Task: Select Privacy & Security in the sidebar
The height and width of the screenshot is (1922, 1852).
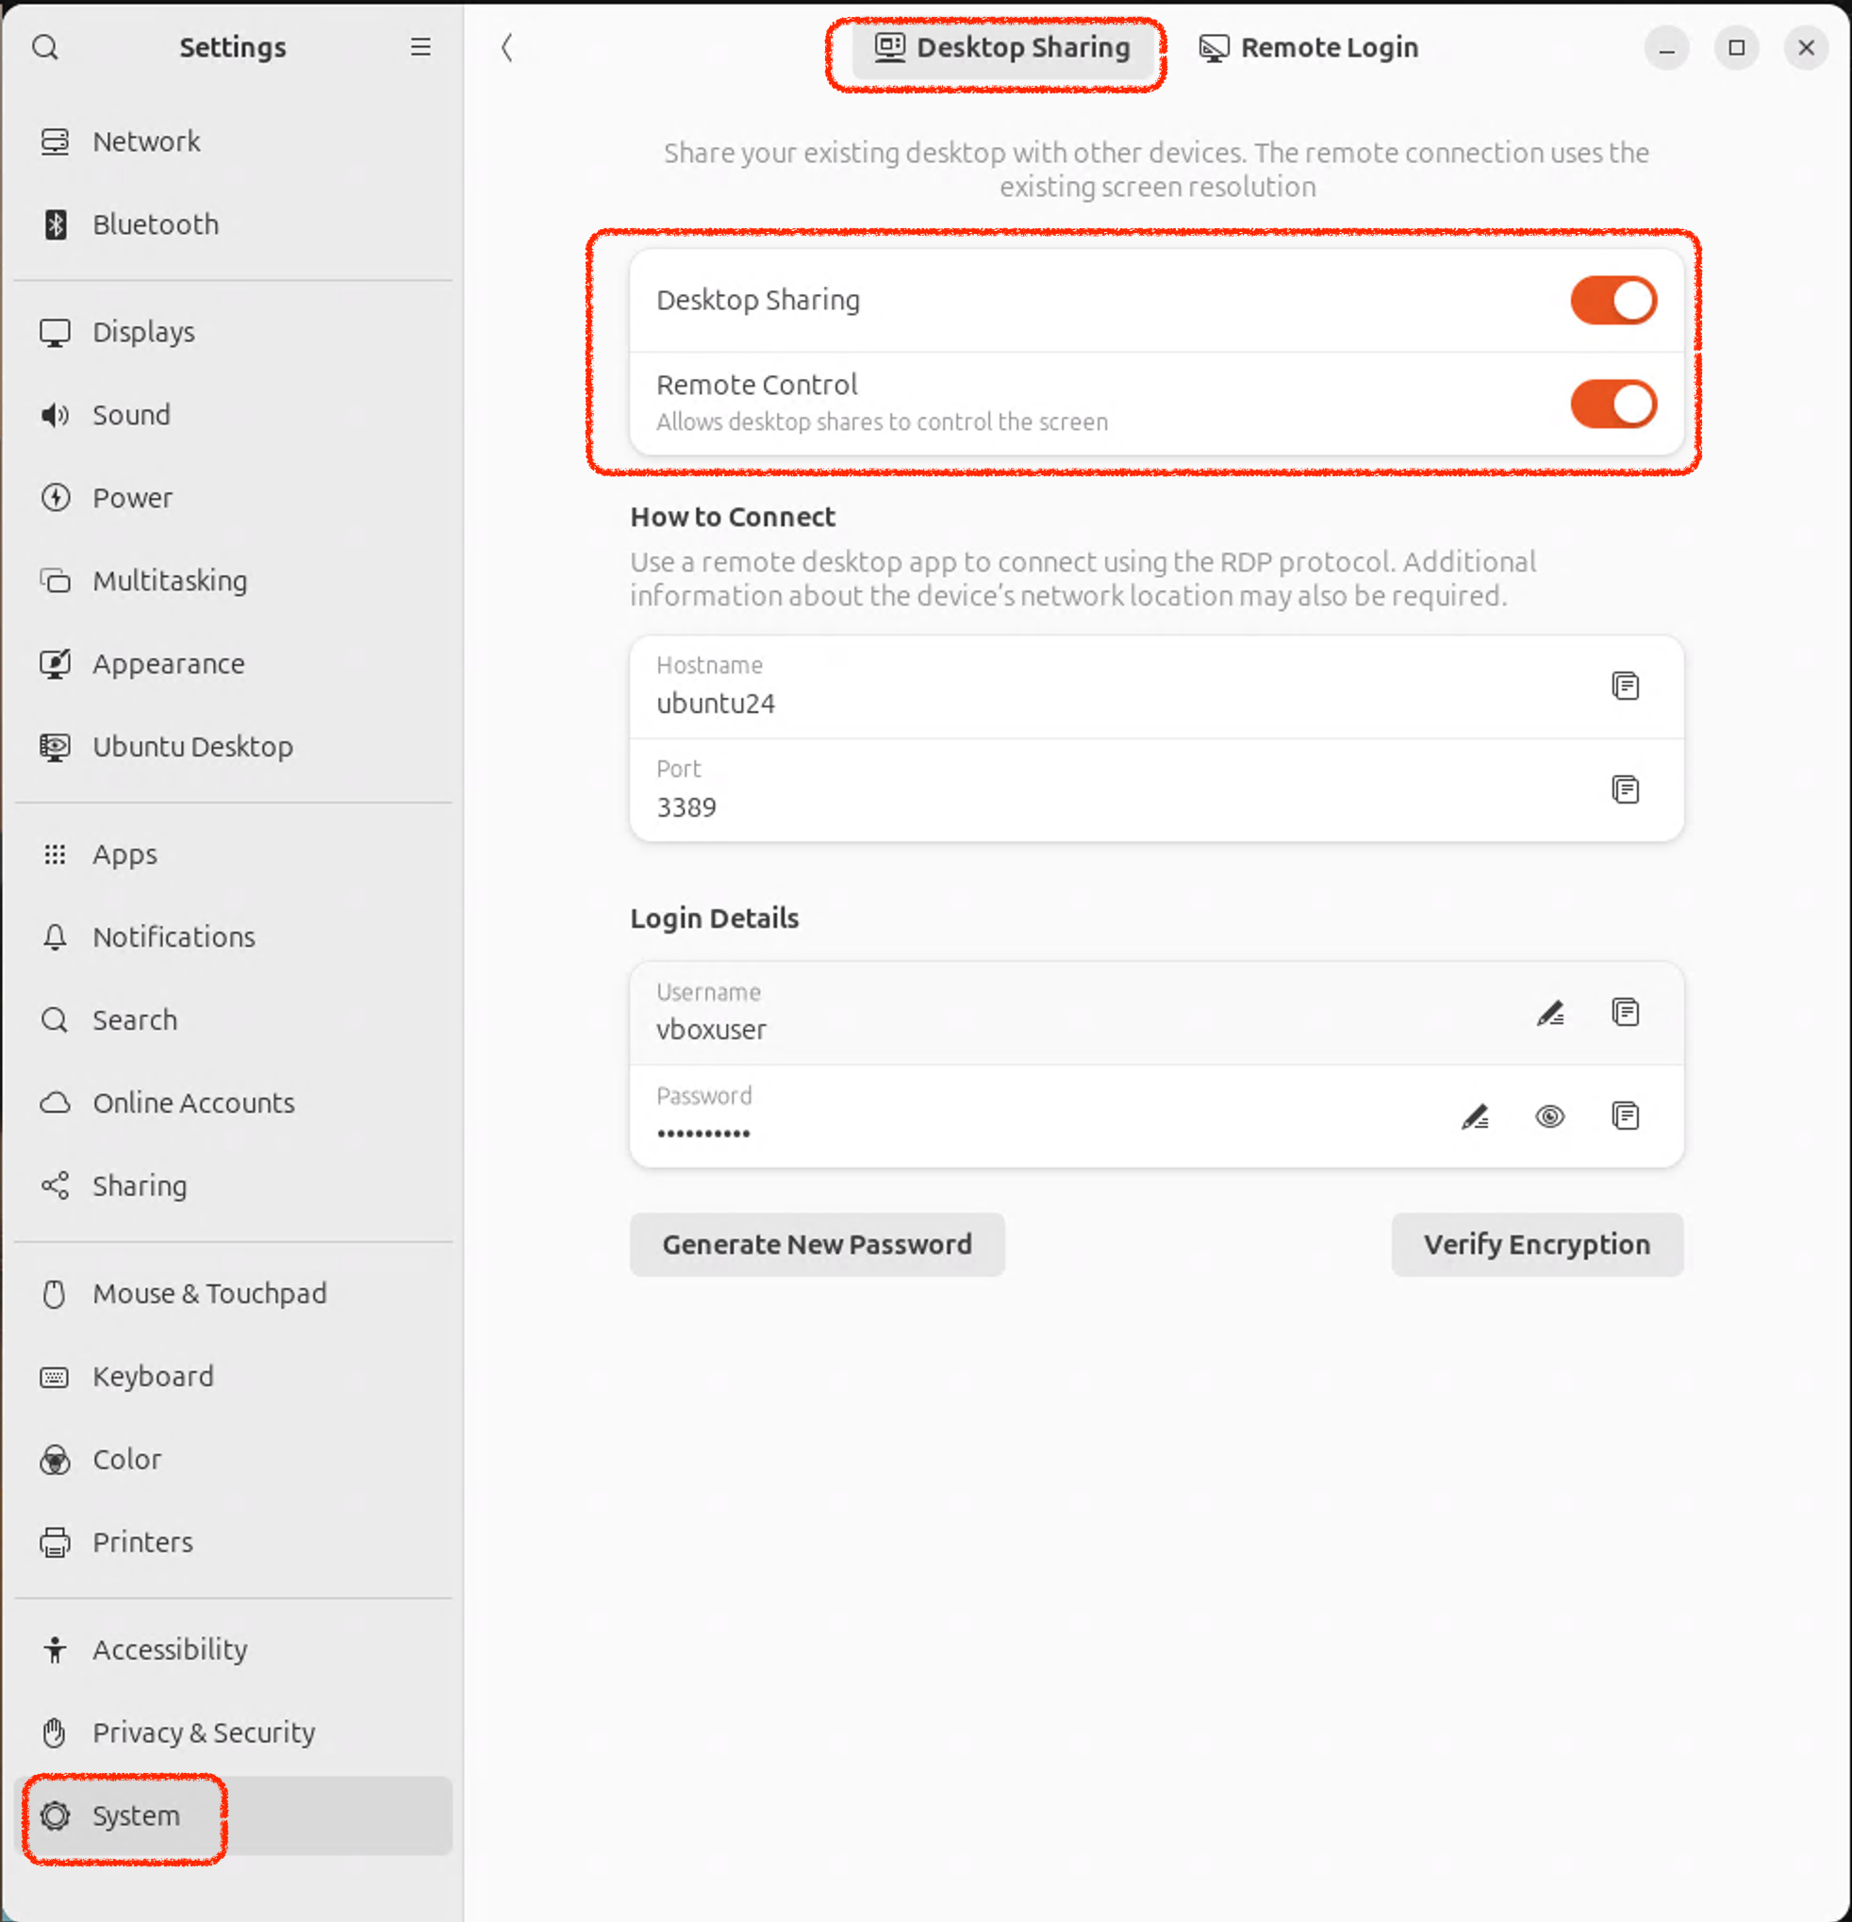Action: [x=203, y=1732]
